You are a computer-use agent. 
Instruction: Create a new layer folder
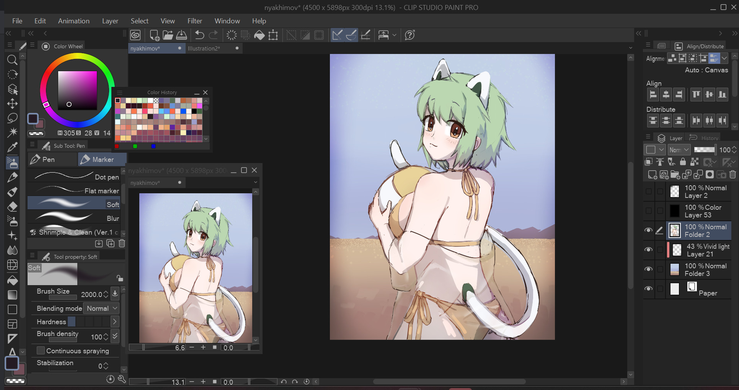(675, 175)
